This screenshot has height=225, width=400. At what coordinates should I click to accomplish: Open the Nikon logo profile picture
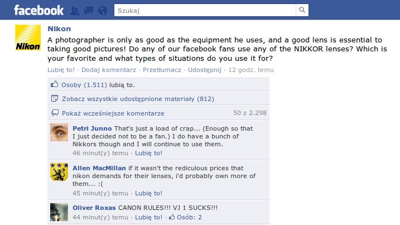[x=28, y=37]
